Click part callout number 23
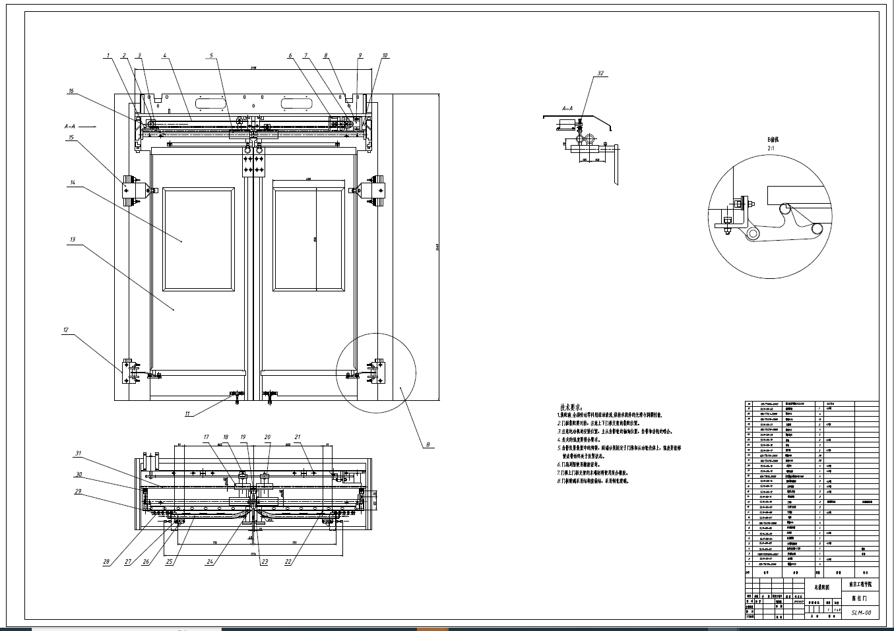 [x=265, y=562]
